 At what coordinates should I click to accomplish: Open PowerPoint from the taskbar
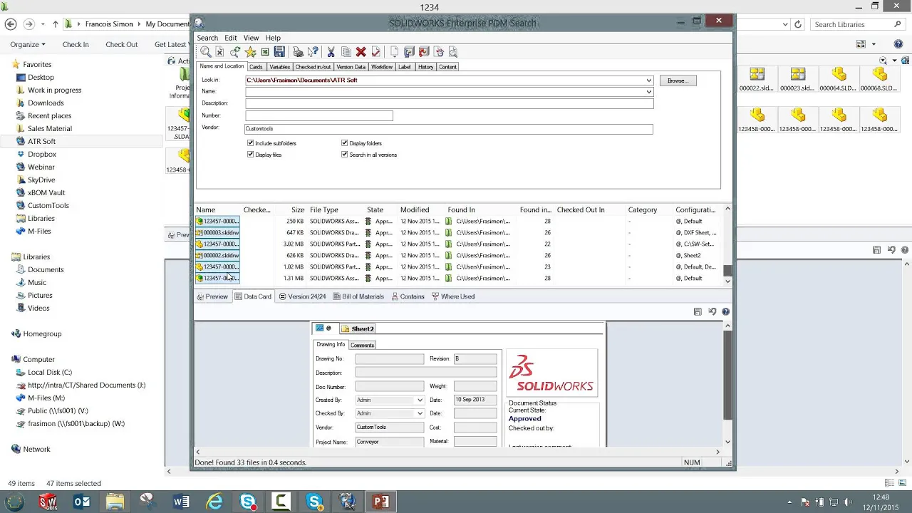tap(381, 502)
